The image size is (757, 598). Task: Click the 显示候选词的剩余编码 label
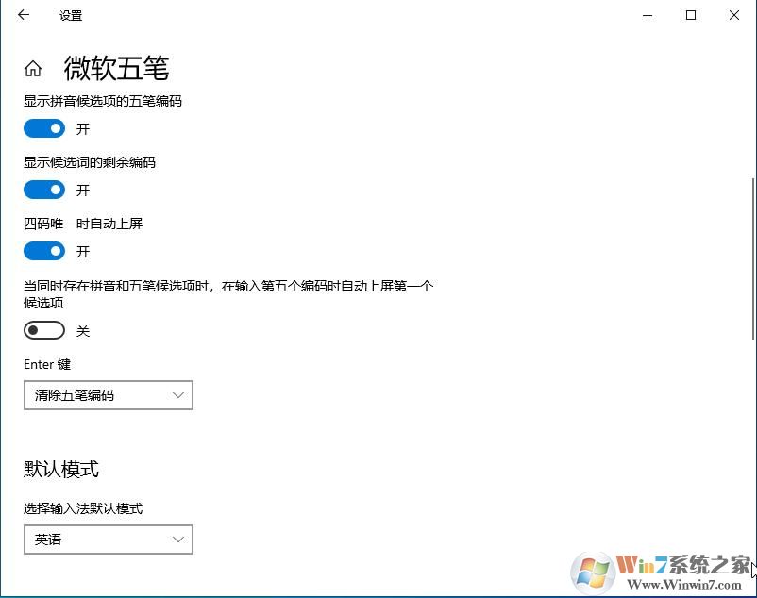[90, 162]
